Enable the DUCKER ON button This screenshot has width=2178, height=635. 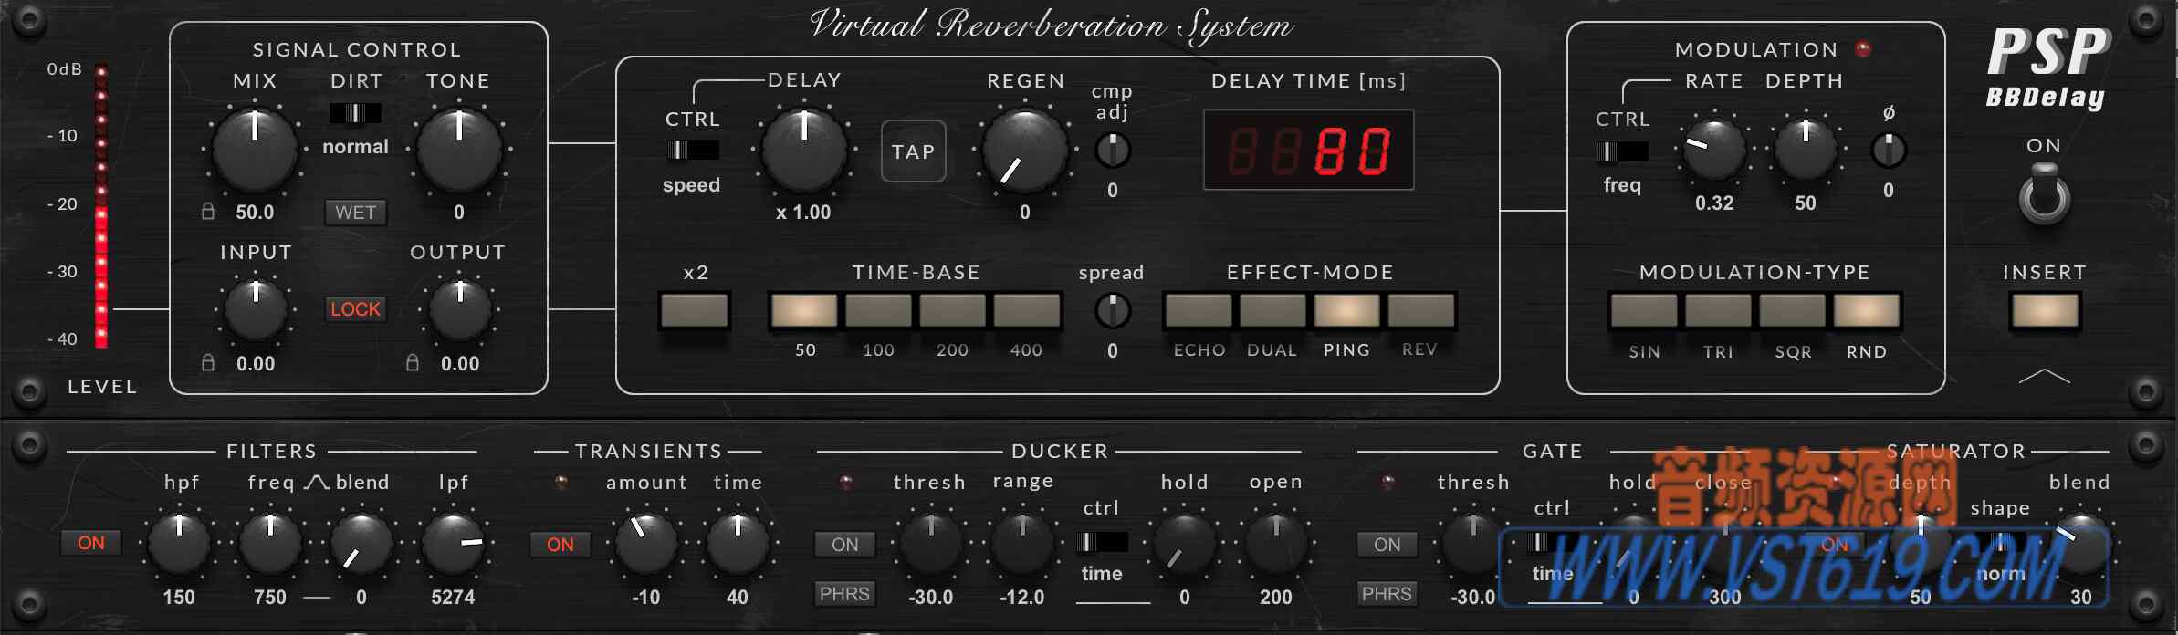coord(845,545)
